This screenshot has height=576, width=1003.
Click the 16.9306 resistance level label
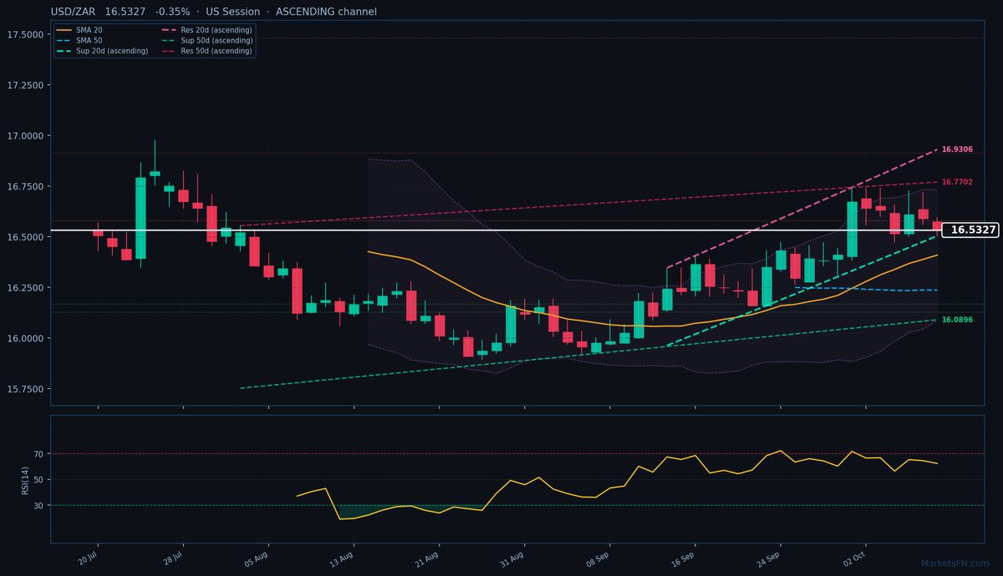click(957, 149)
